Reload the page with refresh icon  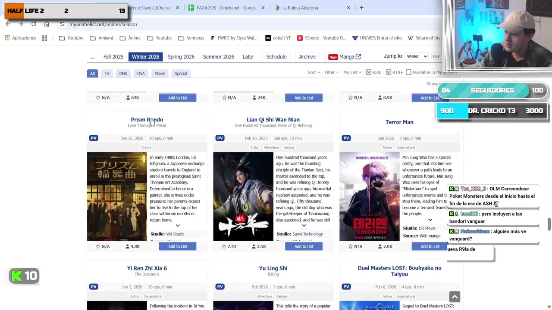pyautogui.click(x=34, y=24)
